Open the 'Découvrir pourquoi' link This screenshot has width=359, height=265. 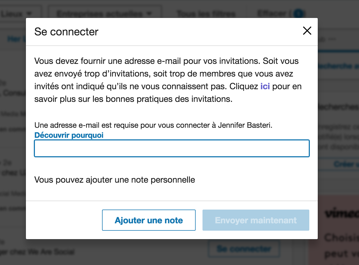(69, 135)
